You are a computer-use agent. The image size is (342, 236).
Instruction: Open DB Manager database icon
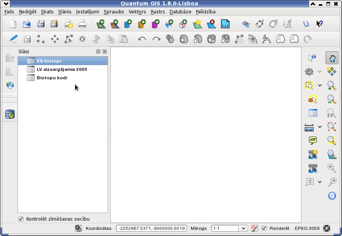click(10, 114)
